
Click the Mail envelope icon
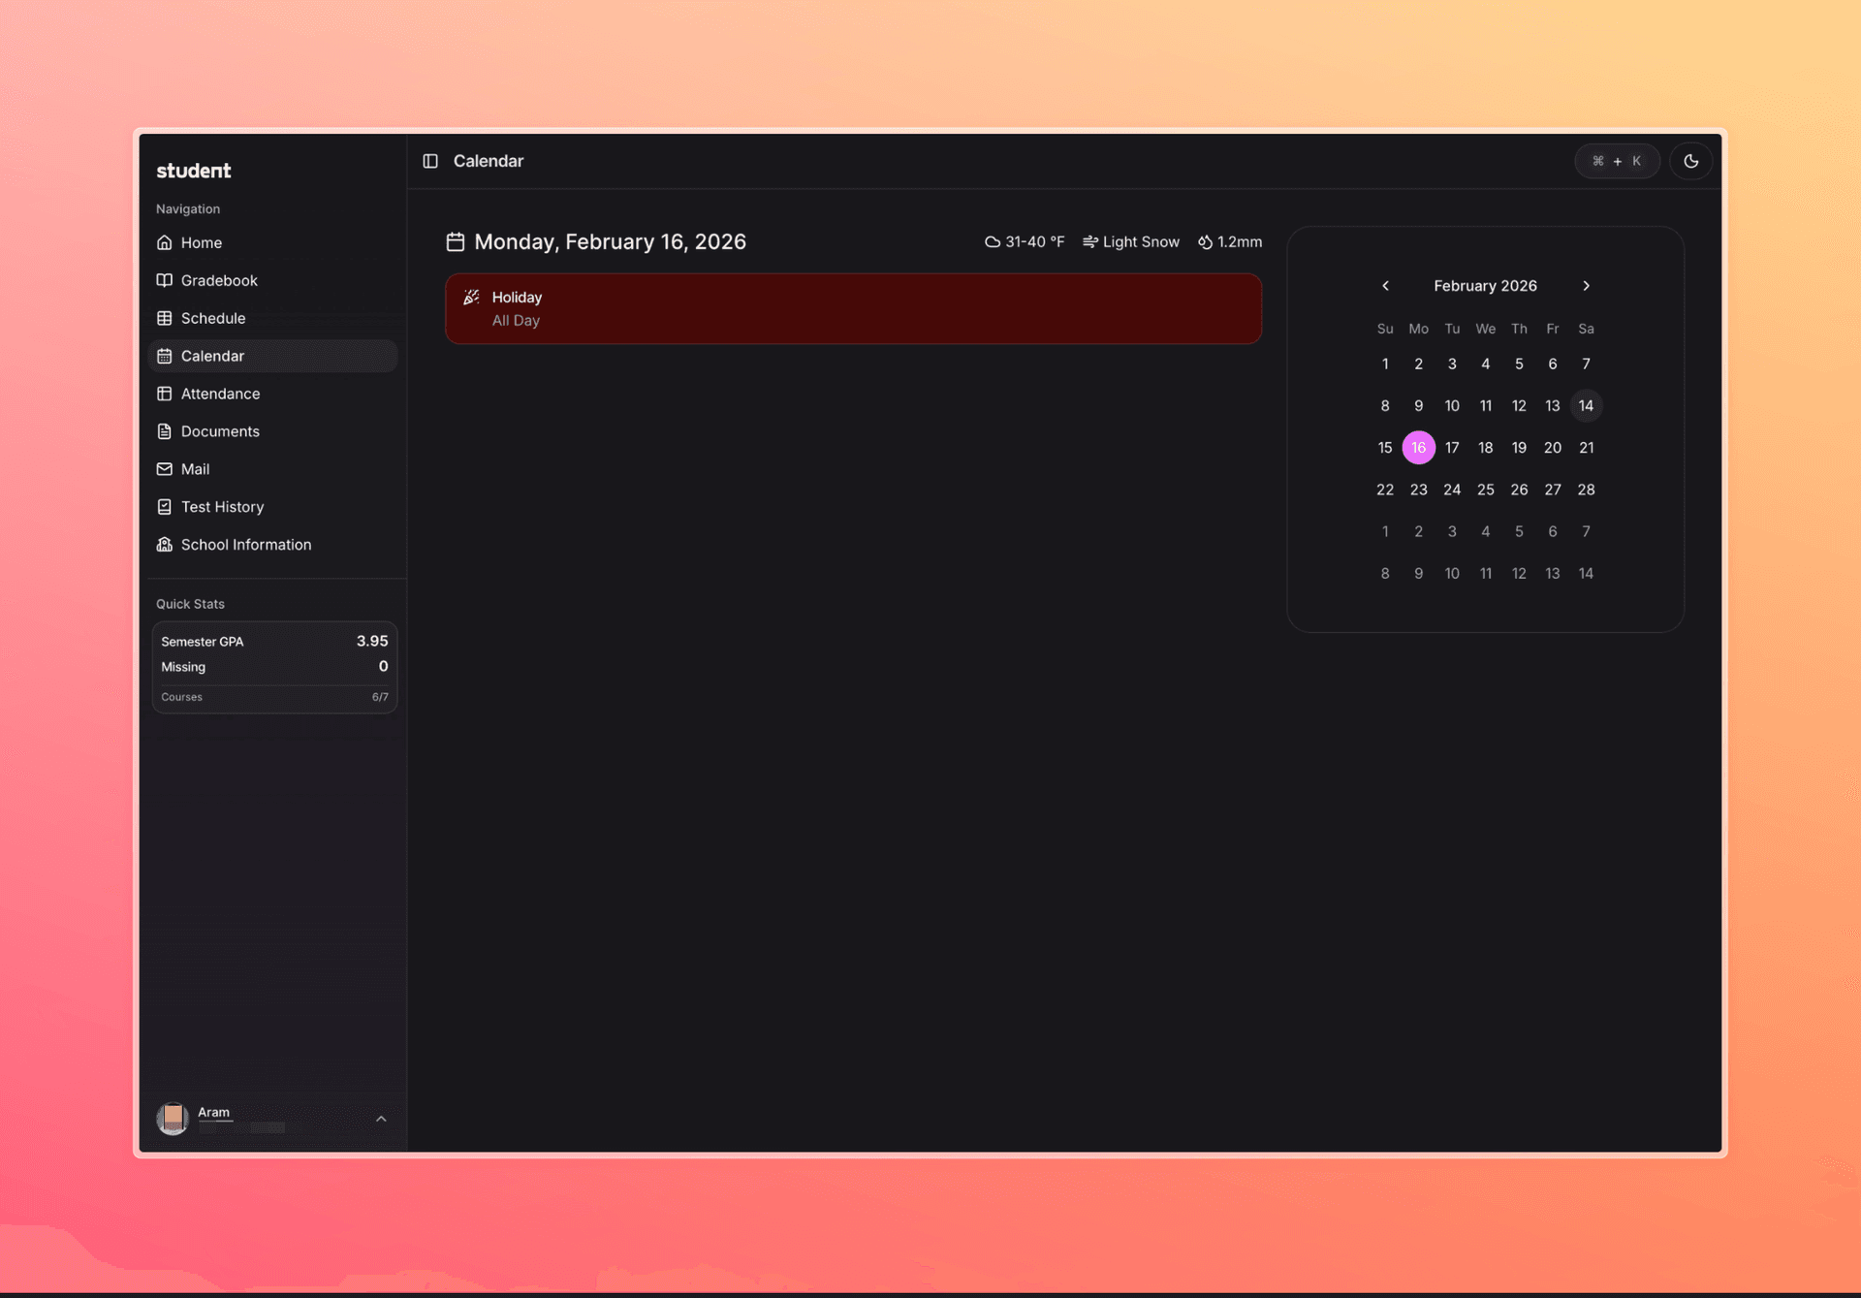(x=165, y=469)
